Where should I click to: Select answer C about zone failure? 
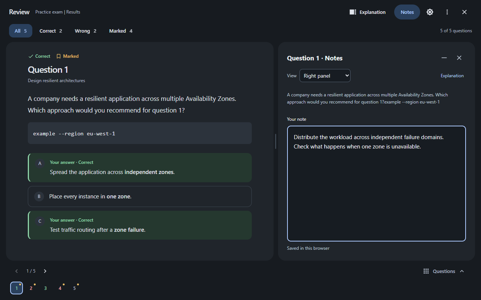[x=140, y=225]
